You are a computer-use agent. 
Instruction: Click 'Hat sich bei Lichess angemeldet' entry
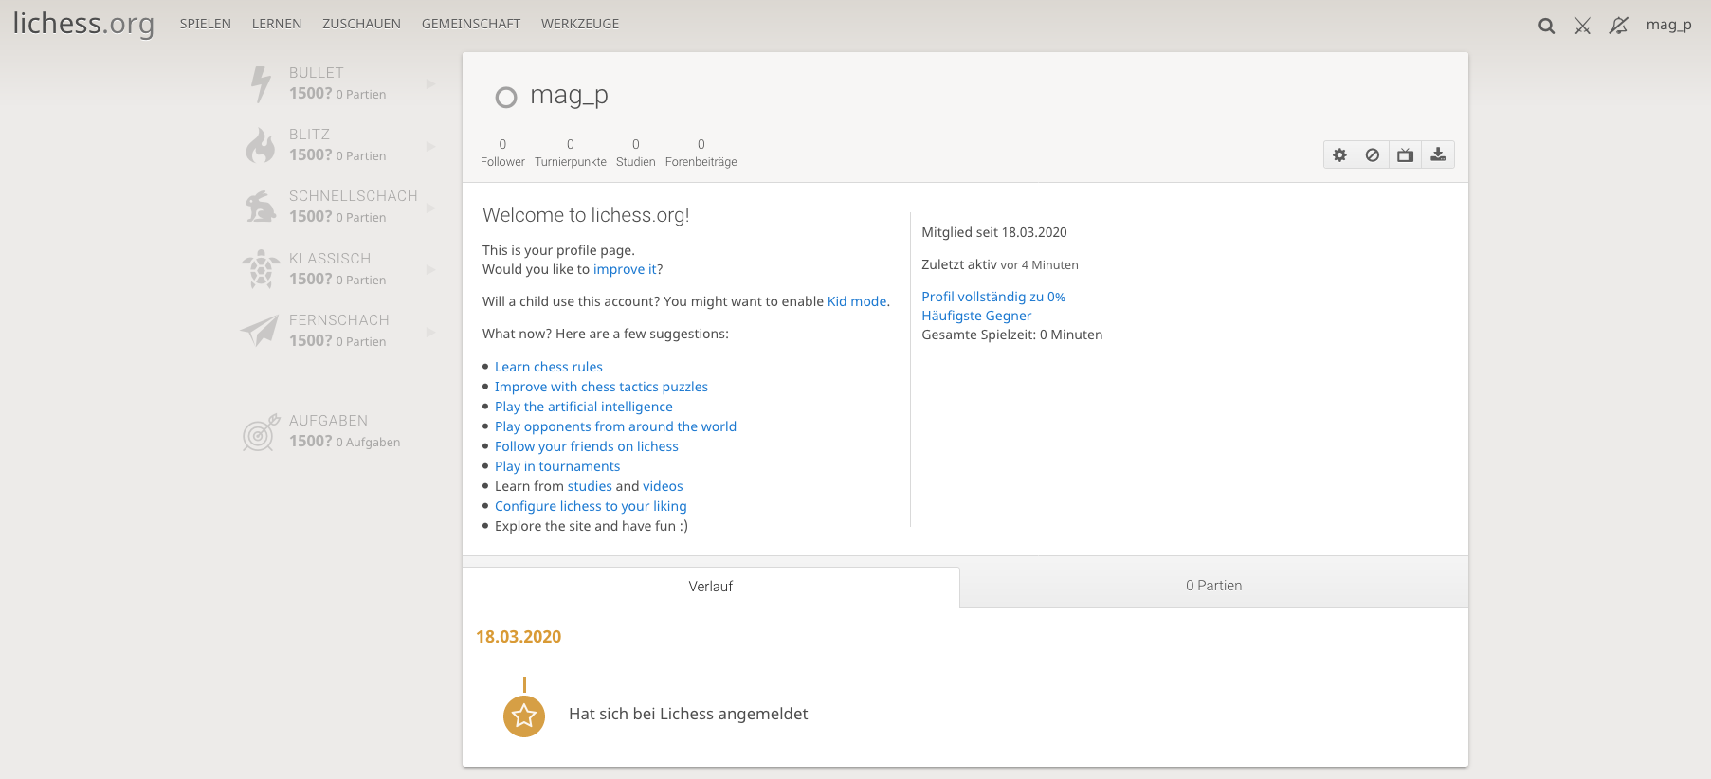688,714
